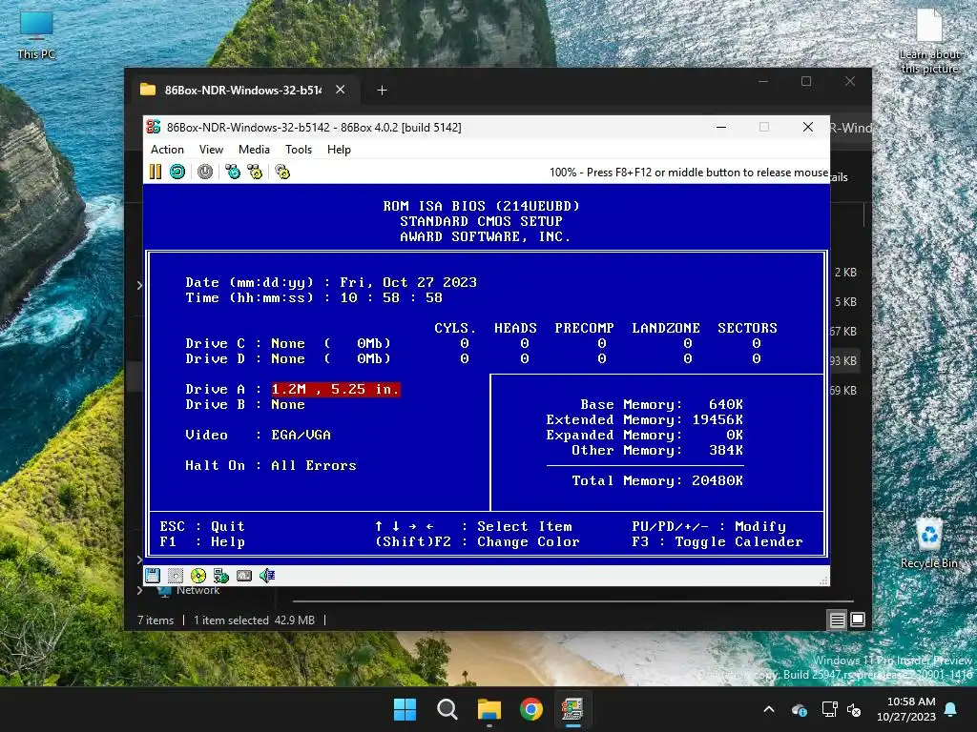977x732 pixels.
Task: Click the gray ACPI shutdown power icon
Action: (x=205, y=172)
